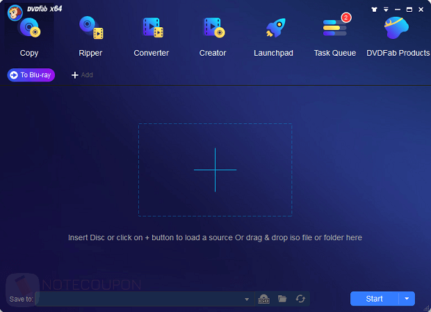Expand the Start button dropdown arrow
The image size is (431, 312).
click(x=407, y=299)
